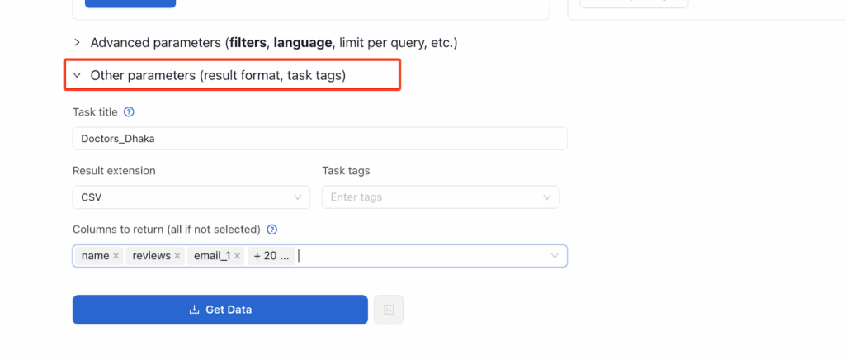Click the terminal icon button beside Get Data
Viewport: 845px width, 360px height.
coord(389,310)
